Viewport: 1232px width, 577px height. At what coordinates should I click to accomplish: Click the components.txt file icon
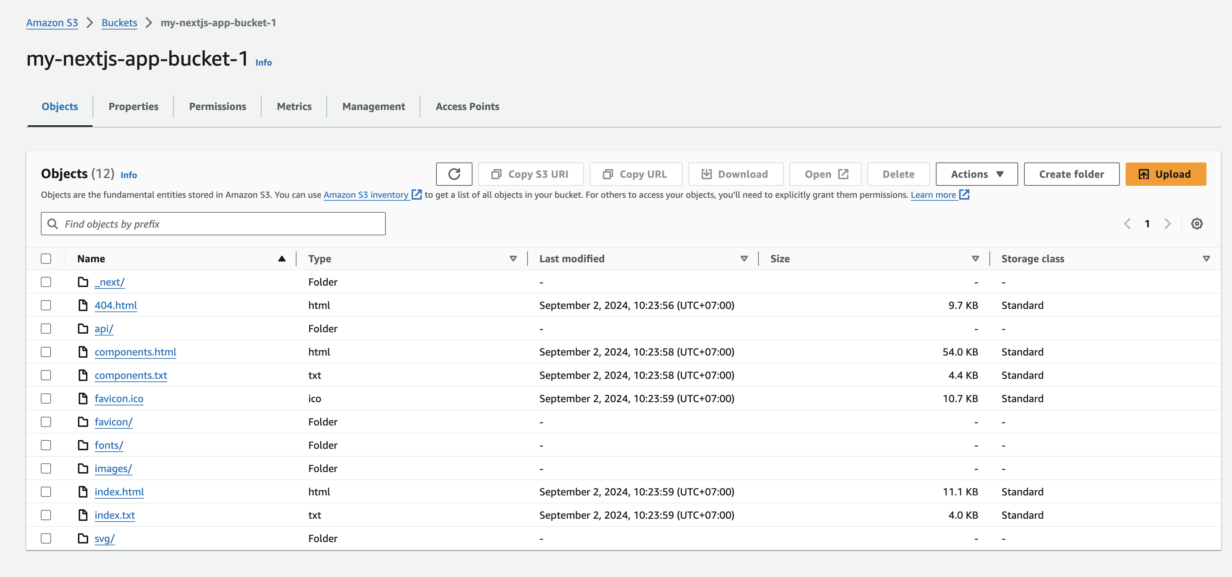(x=83, y=375)
